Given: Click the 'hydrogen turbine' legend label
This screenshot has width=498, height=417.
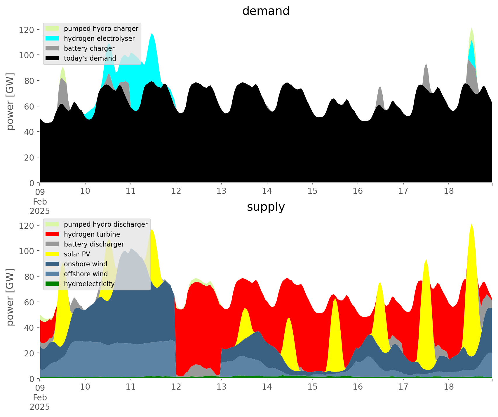Looking at the screenshot, I should 92,235.
